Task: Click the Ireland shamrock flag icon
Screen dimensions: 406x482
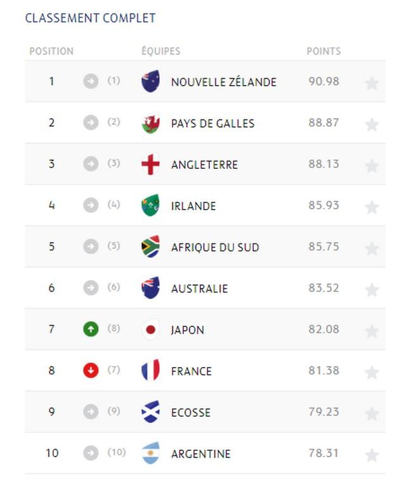Action: [150, 205]
